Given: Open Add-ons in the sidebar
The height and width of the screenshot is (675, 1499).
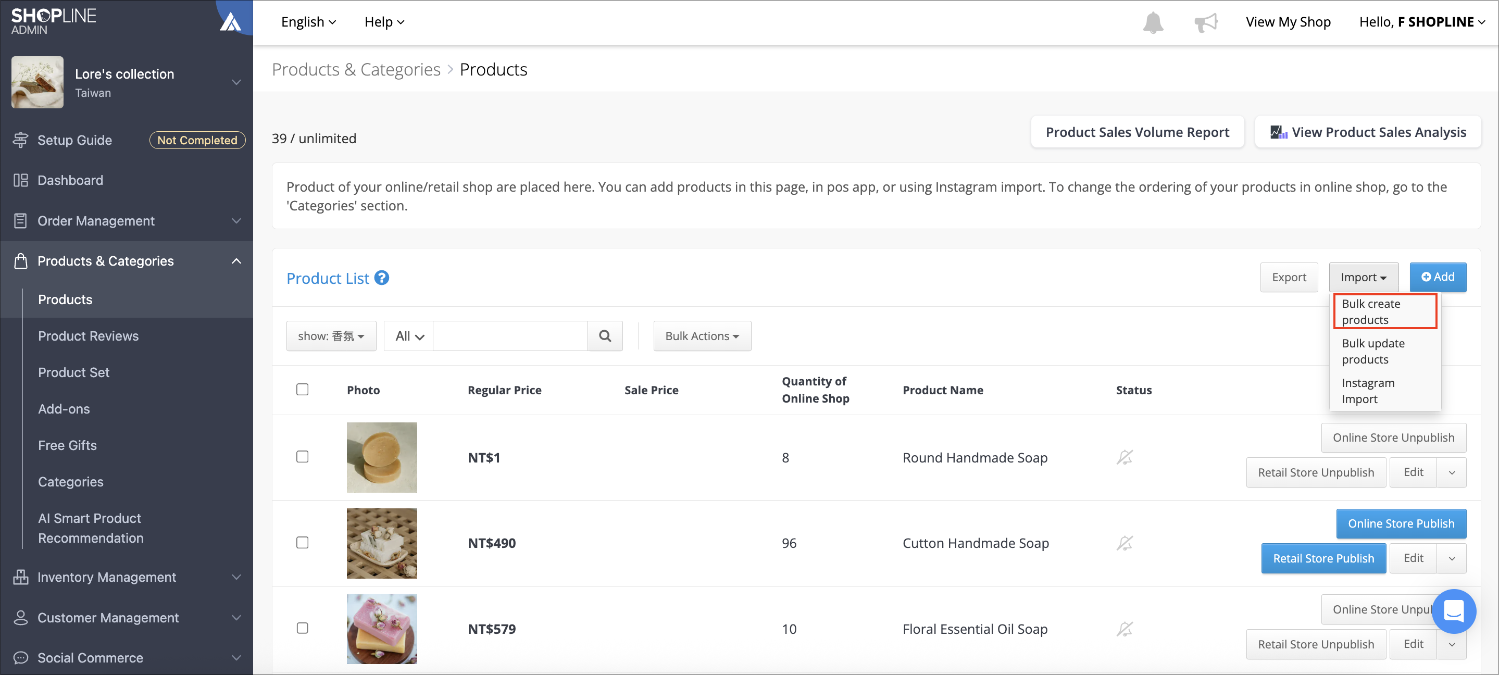Looking at the screenshot, I should tap(64, 408).
